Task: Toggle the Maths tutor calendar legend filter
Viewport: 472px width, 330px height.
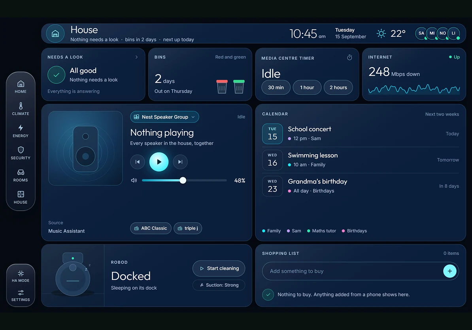Action: click(x=321, y=231)
